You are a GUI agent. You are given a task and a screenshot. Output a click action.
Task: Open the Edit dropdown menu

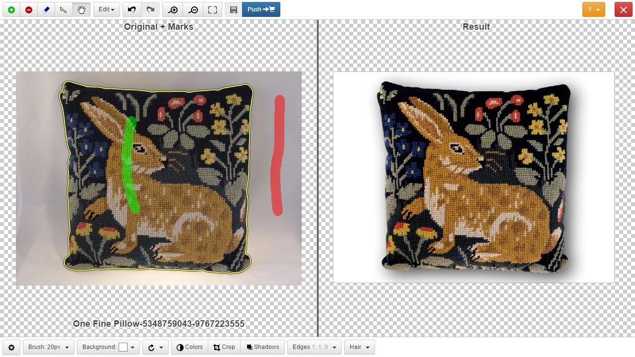click(x=106, y=9)
